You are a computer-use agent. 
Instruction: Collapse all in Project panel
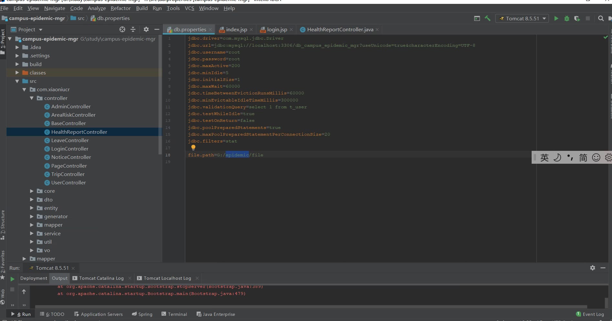[x=133, y=29]
